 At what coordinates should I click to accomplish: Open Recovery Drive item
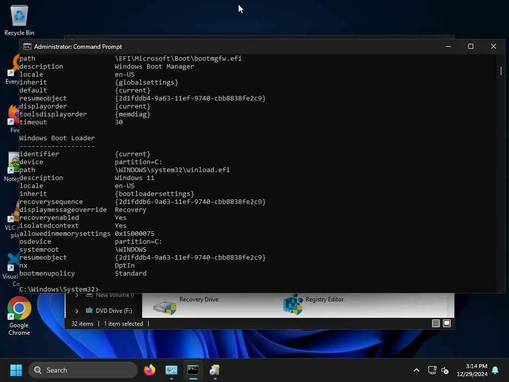tap(186, 305)
